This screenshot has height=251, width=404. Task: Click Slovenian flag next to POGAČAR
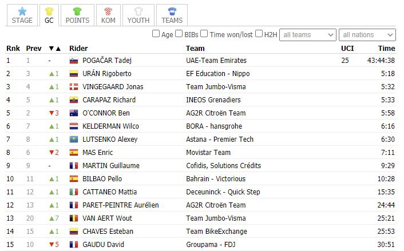coord(74,61)
